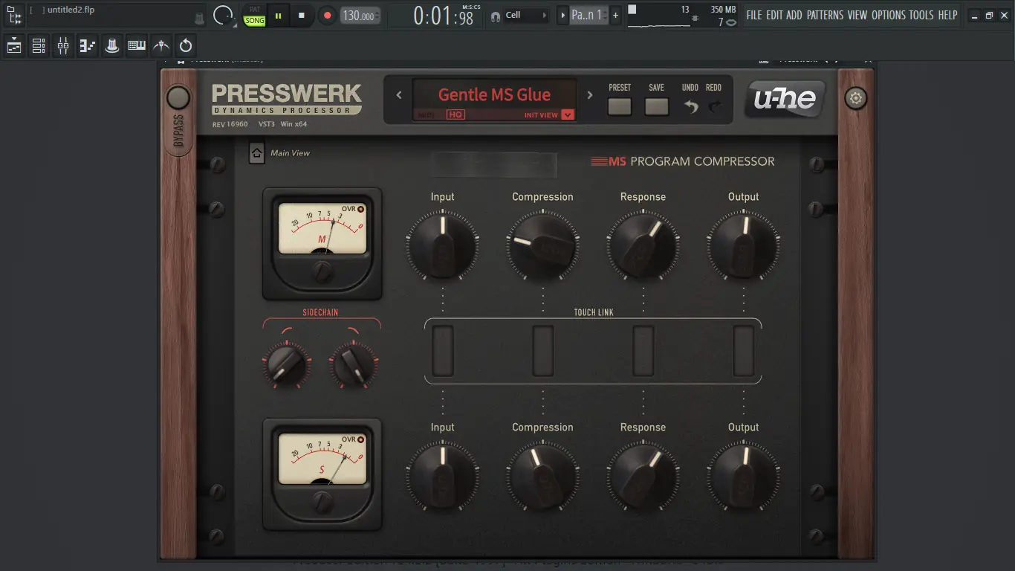Add a new pattern with plus button
This screenshot has height=571, width=1015.
tap(615, 15)
